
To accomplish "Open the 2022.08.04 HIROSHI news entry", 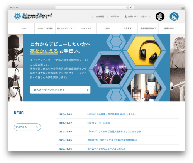I will [x=112, y=114].
